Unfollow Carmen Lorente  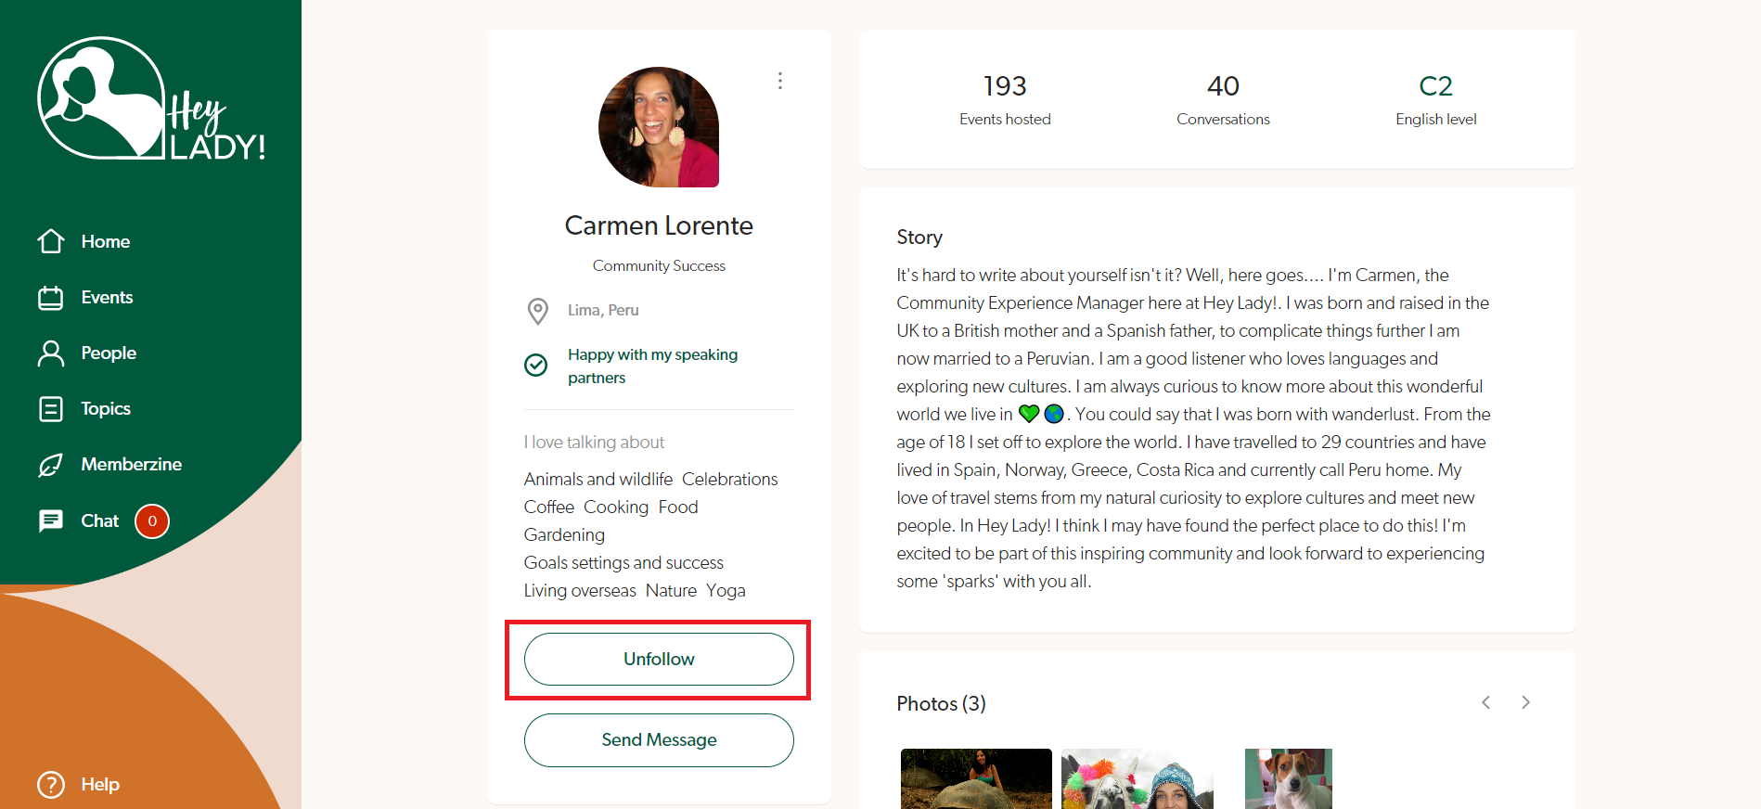click(659, 660)
